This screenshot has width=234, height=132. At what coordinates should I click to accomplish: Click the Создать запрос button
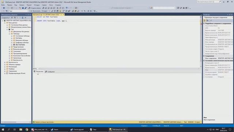[x=35, y=8]
